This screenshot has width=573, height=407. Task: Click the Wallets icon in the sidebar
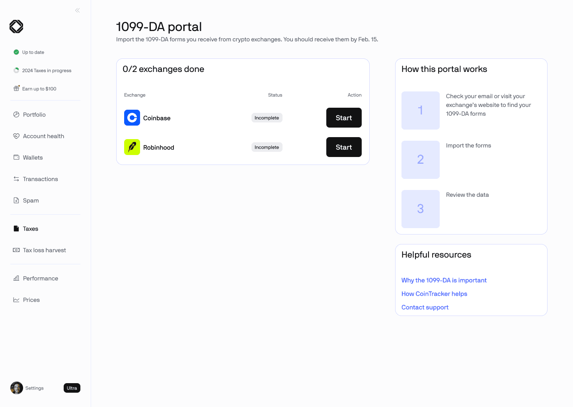coord(16,157)
